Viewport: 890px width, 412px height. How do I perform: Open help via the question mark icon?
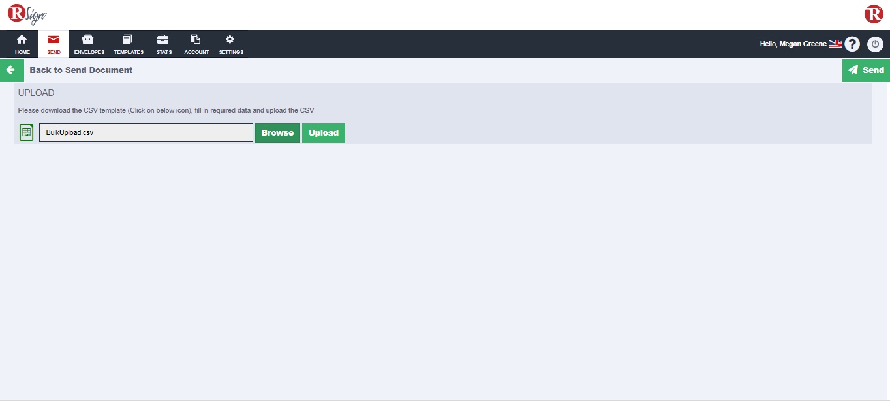pos(852,44)
